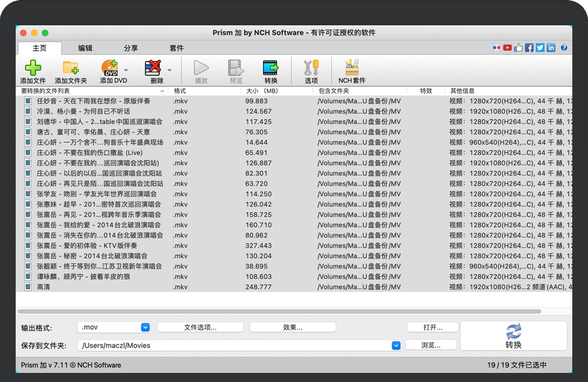Image resolution: width=588 pixels, height=382 pixels.
Task: Open the NCH Suite (NCH 套件) icon
Action: (352, 68)
